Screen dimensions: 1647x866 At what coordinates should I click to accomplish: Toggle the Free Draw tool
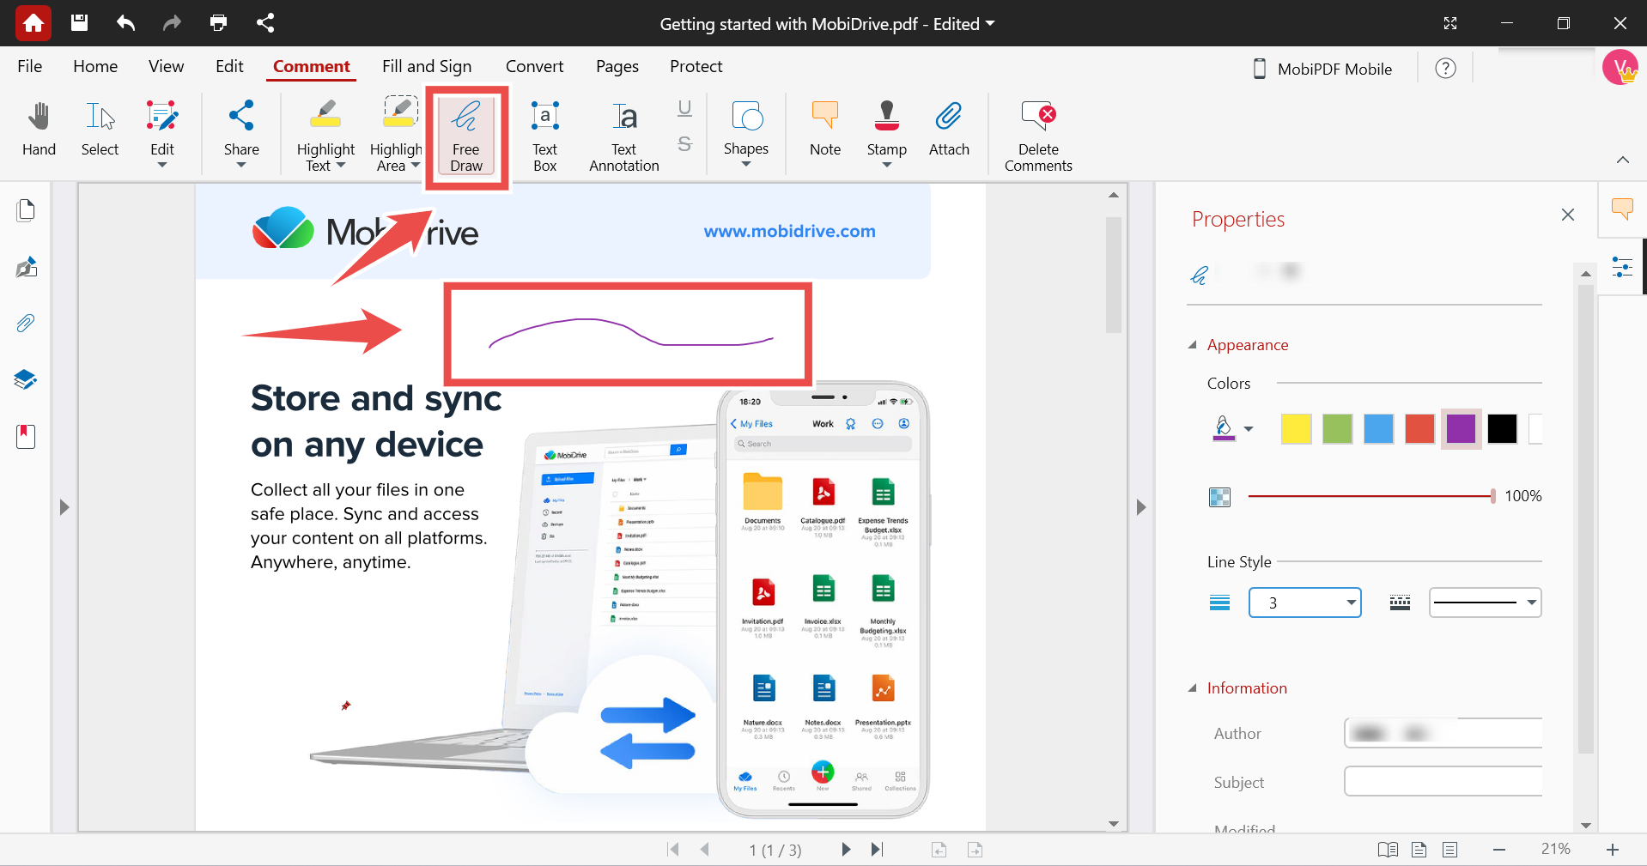[x=466, y=135]
